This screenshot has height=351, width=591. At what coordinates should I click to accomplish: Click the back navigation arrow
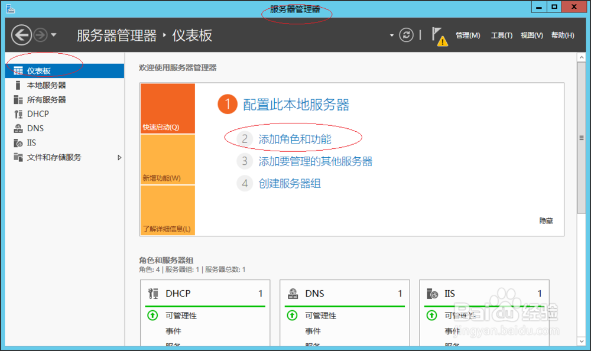point(21,35)
